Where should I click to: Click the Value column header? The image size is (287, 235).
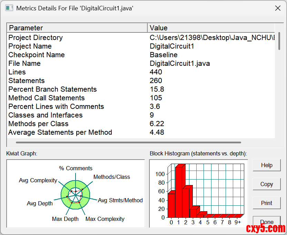(x=211, y=28)
